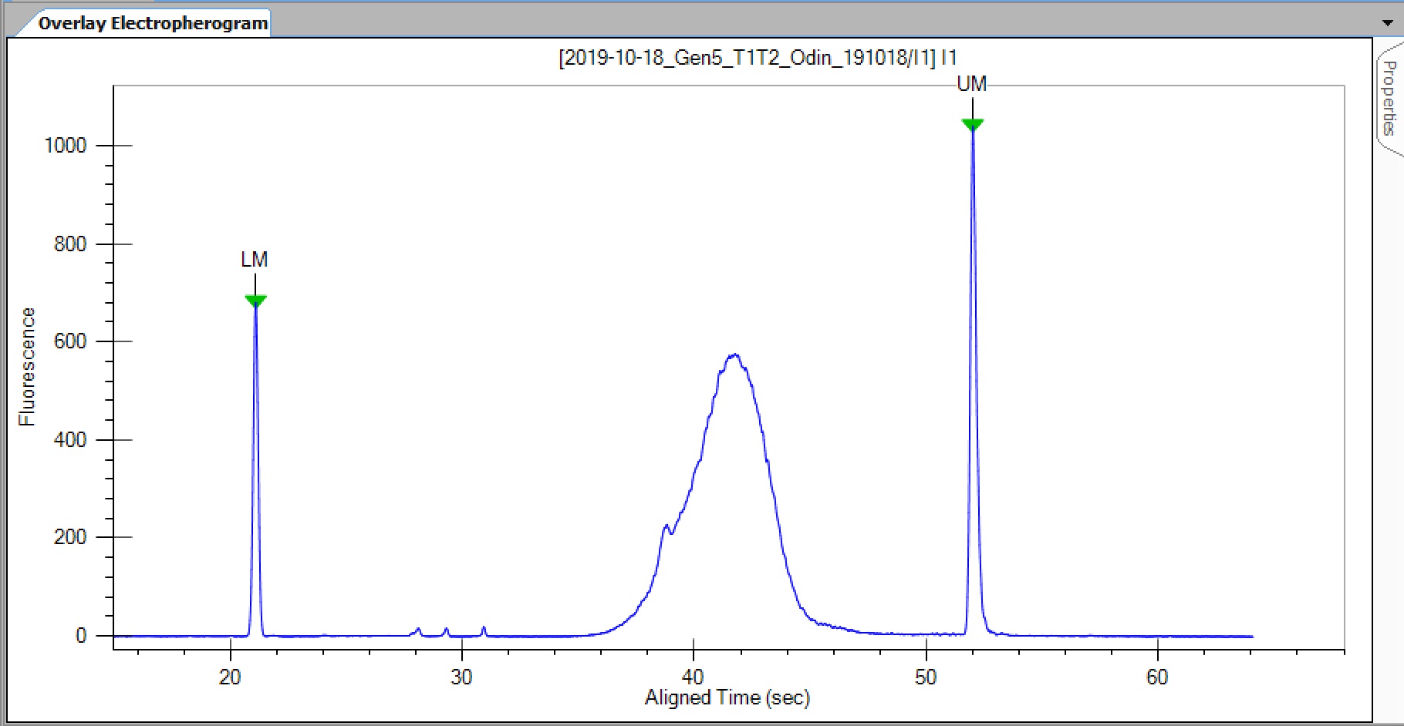
Task: Select the Overlay Electropherogram tab
Action: 153,23
